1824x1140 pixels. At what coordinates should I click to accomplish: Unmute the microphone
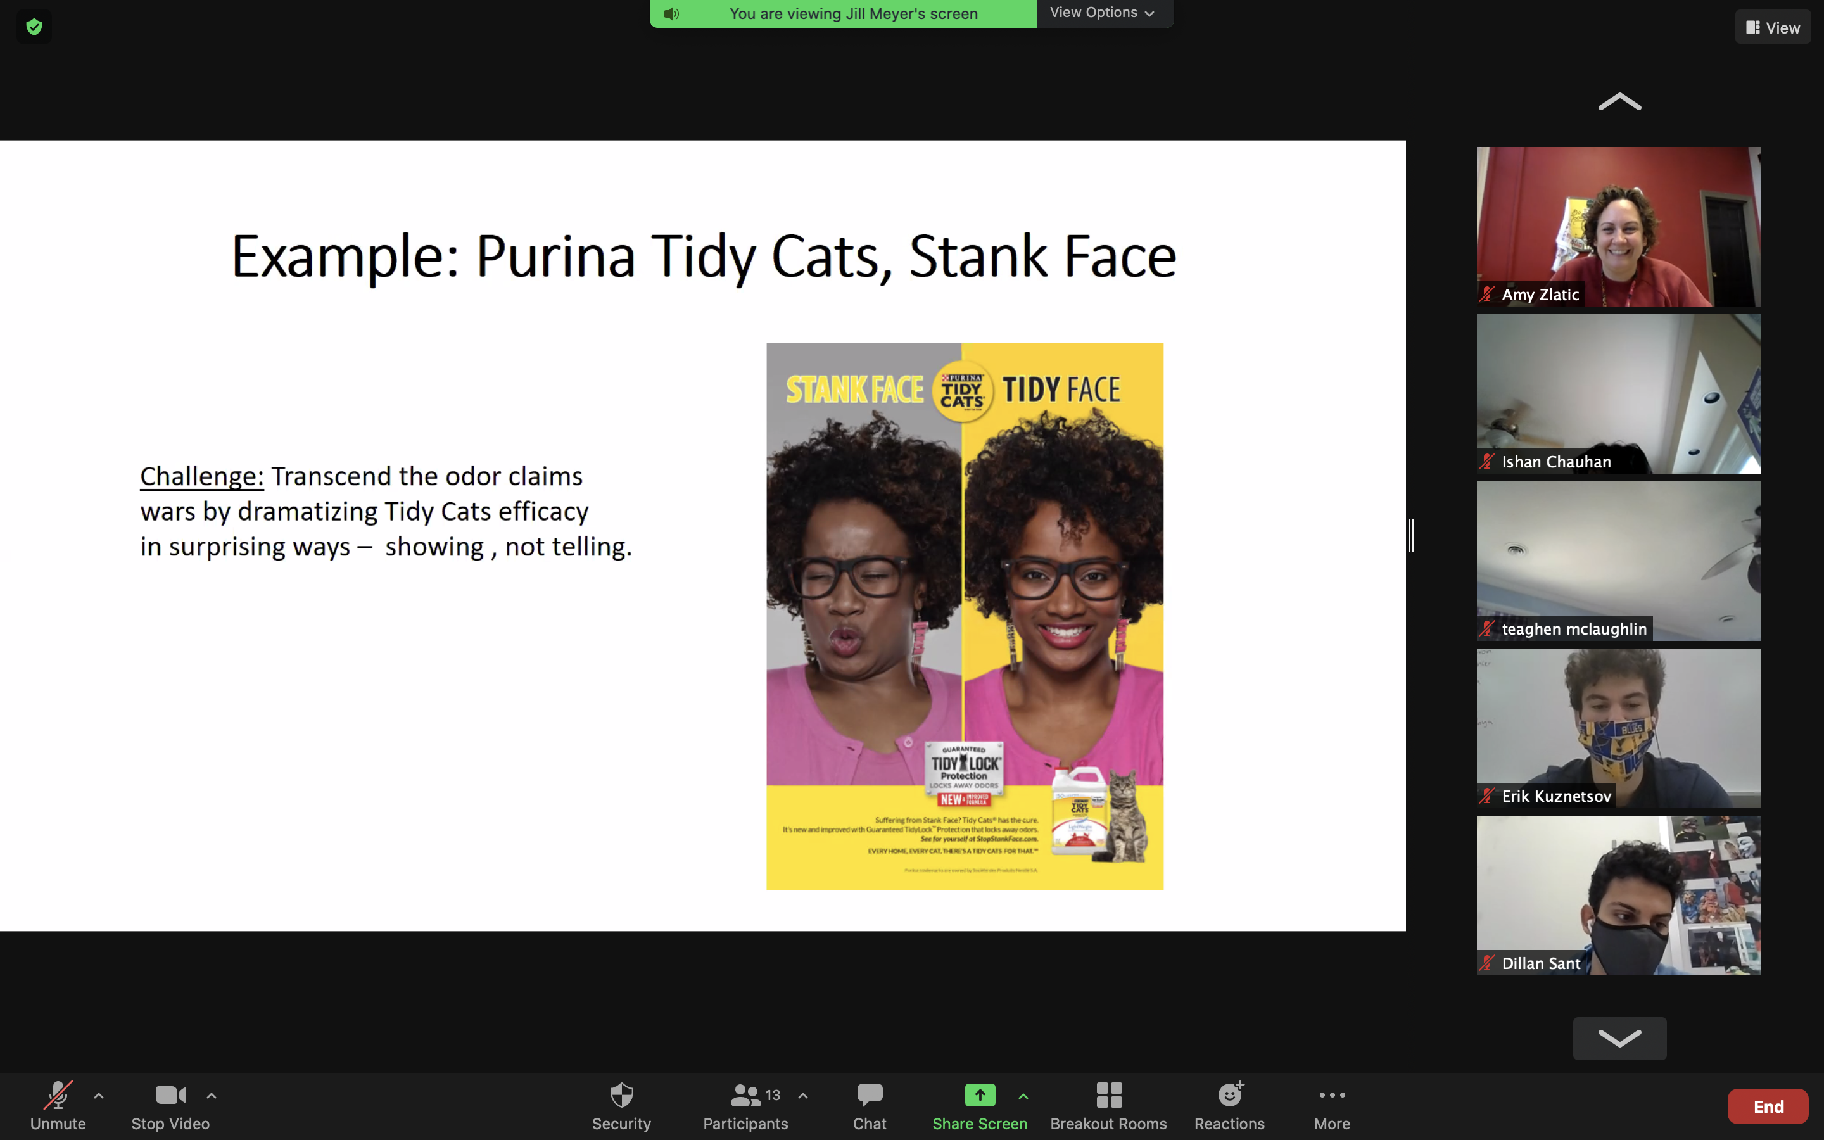click(58, 1105)
